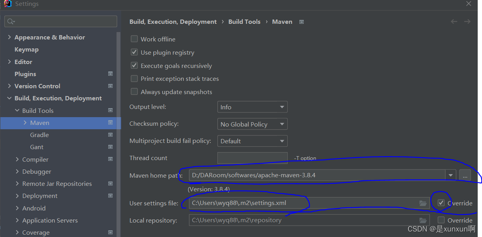This screenshot has height=237, width=482.
Task: Toggle Override for User settings file
Action: coord(441,203)
